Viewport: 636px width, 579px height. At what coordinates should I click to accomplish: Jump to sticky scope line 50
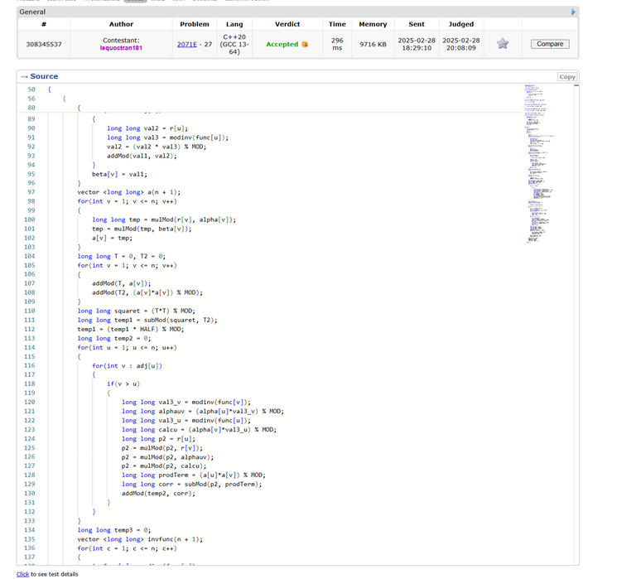[x=31, y=89]
